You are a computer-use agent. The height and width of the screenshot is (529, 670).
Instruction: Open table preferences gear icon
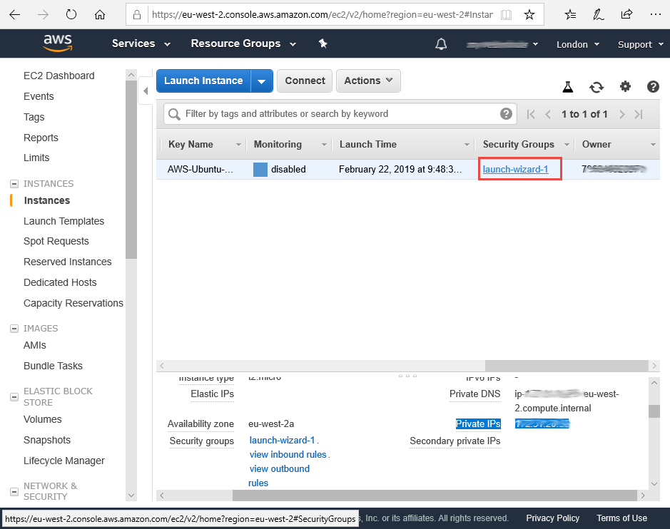coord(625,87)
